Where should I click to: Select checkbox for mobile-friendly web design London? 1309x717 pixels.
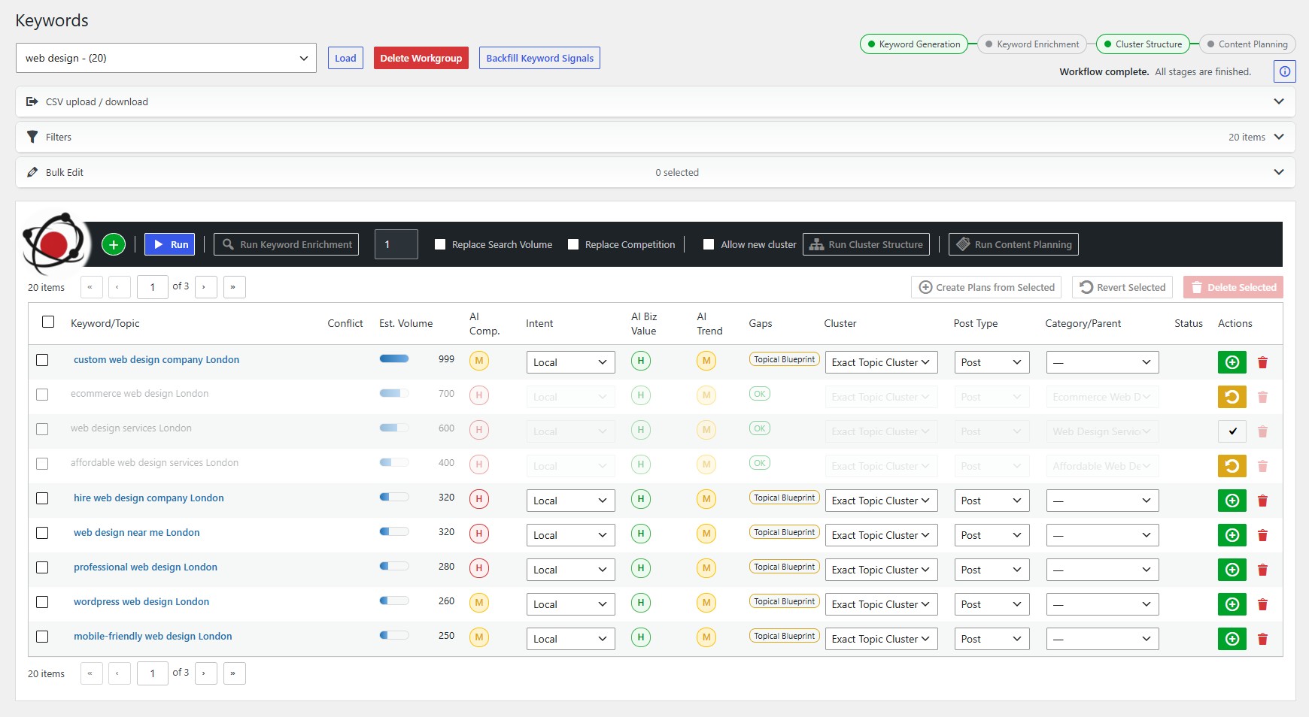click(x=42, y=637)
